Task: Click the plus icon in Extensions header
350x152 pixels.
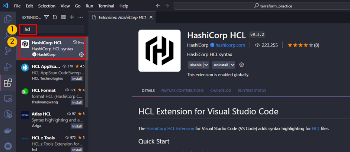Action: pos(72,17)
